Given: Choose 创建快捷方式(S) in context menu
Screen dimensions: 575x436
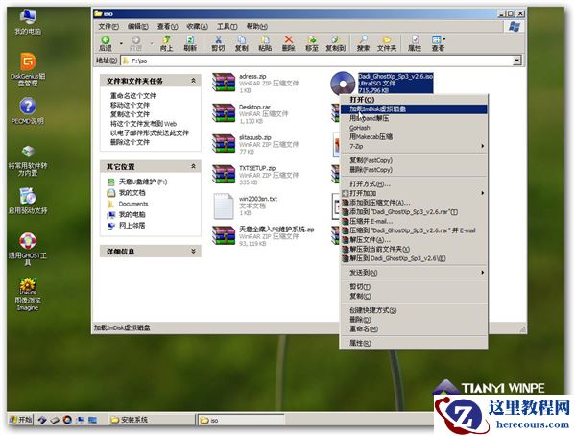Looking at the screenshot, I should tap(414, 310).
